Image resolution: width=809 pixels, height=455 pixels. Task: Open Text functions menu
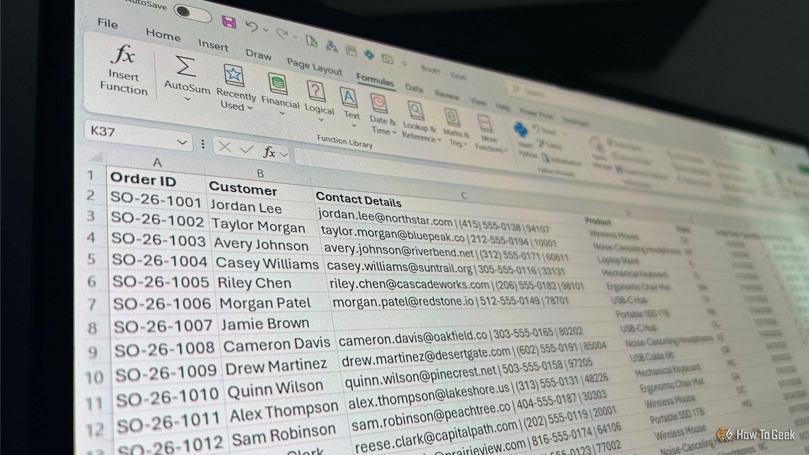350,107
